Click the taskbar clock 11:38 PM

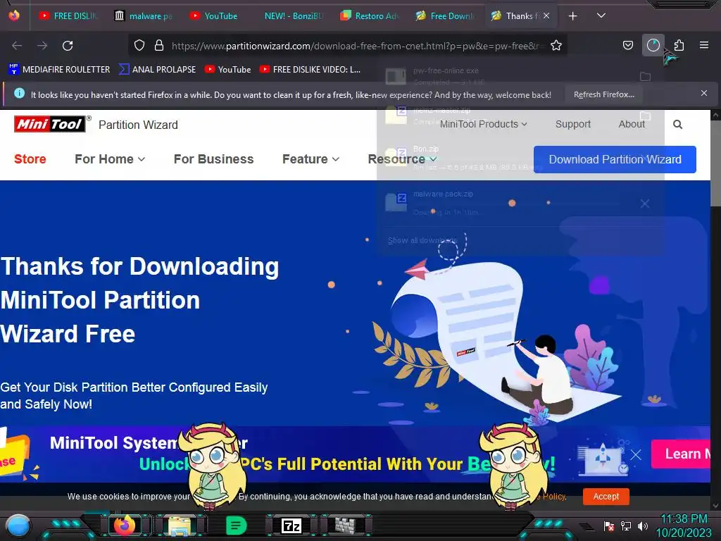click(x=683, y=519)
